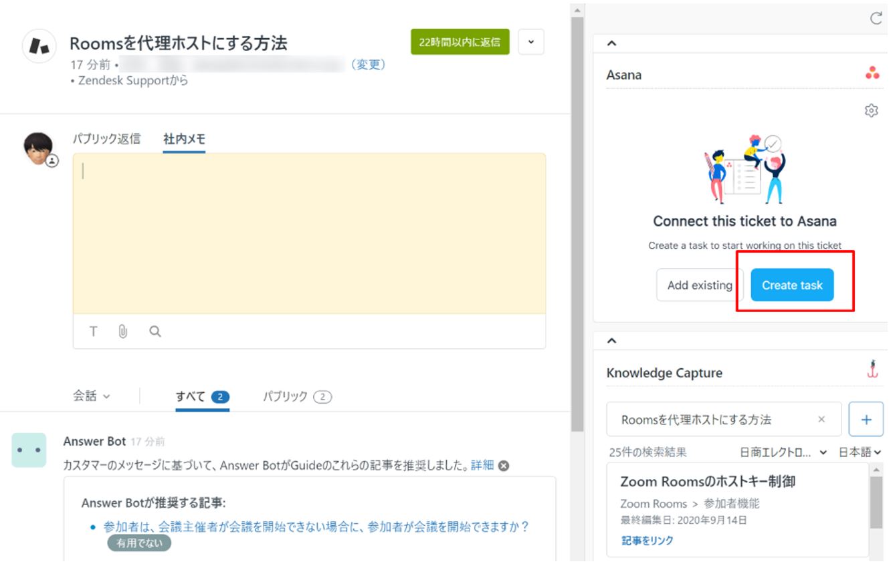The width and height of the screenshot is (895, 584).
Task: Click into the internal note text area
Action: tap(309, 234)
